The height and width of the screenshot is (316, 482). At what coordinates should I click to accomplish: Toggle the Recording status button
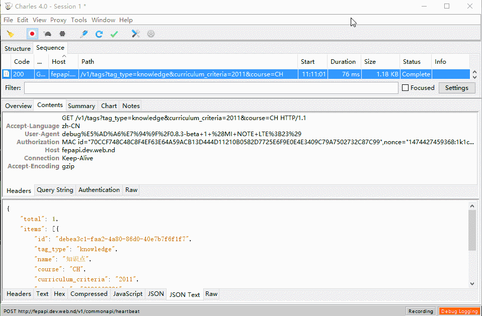421,311
